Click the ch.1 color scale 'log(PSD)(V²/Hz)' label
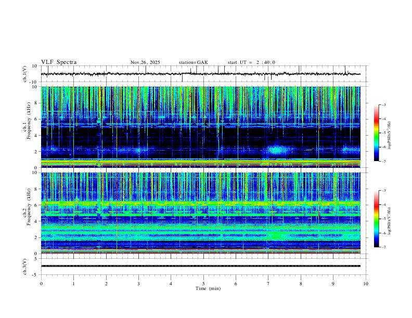The height and width of the screenshot is (318, 412). coord(390,136)
